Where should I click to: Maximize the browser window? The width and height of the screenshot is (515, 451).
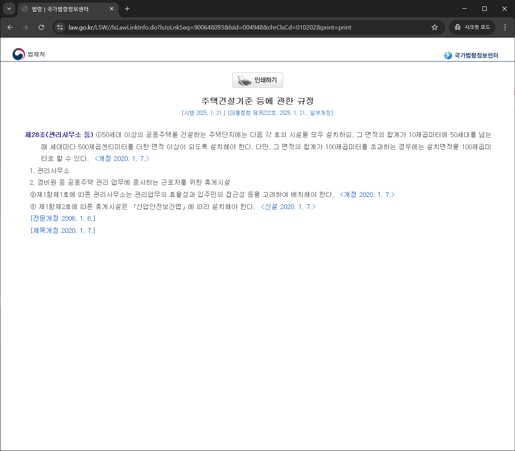point(485,9)
